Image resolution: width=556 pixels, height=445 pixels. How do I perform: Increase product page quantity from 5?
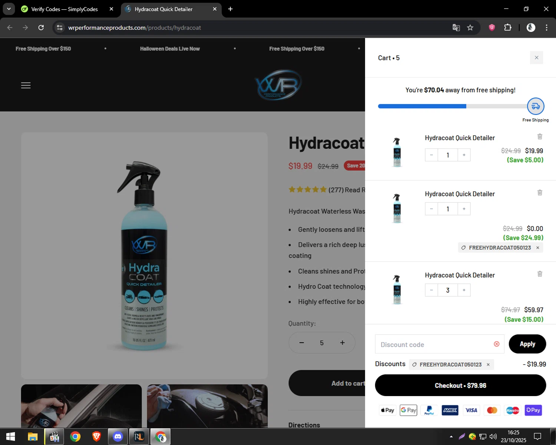[342, 343]
